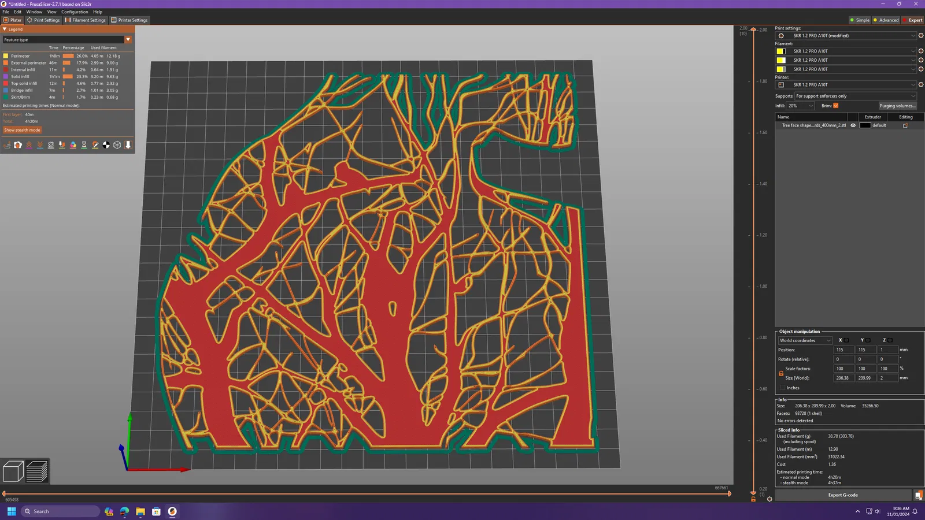Hide the Tree face shape object eye
The width and height of the screenshot is (925, 520).
pyautogui.click(x=853, y=125)
